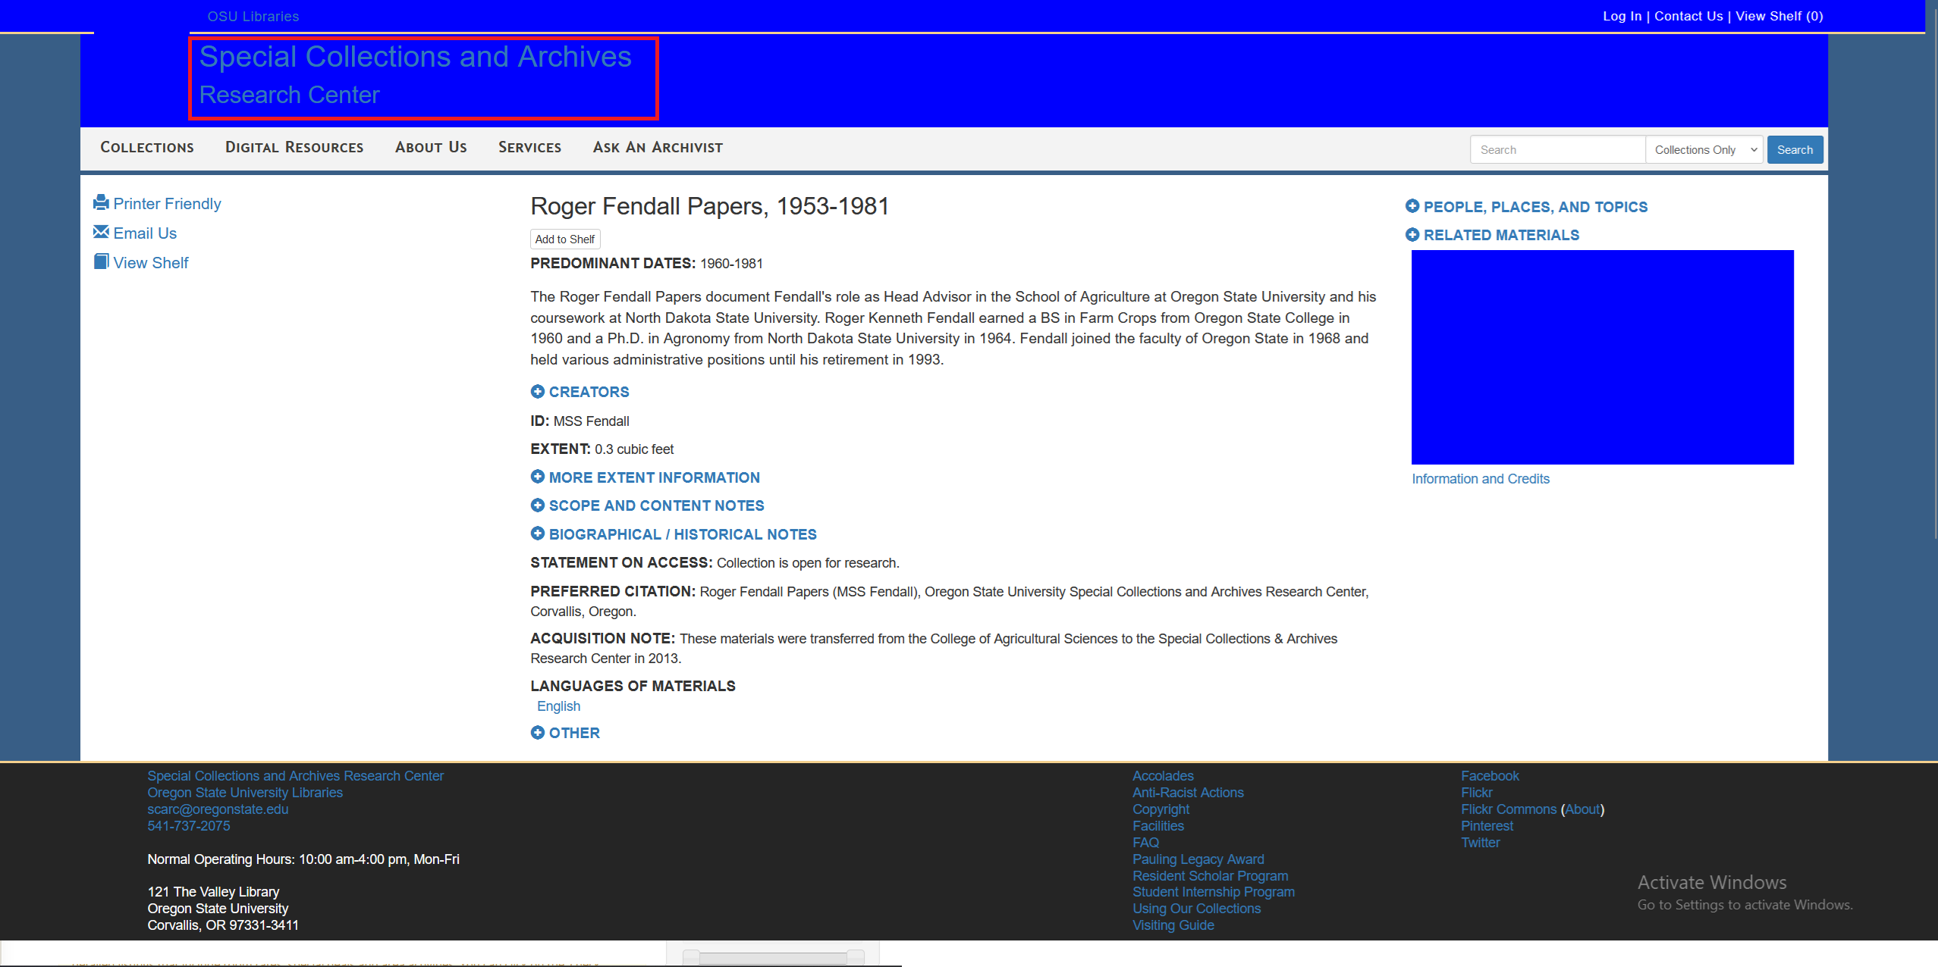Click the plus icon beside Other
Viewport: 1938px width, 967px height.
[x=538, y=732]
